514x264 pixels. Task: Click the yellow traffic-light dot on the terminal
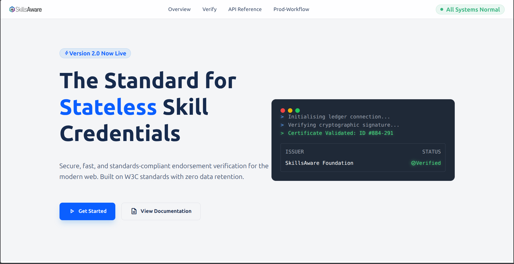[290, 111]
